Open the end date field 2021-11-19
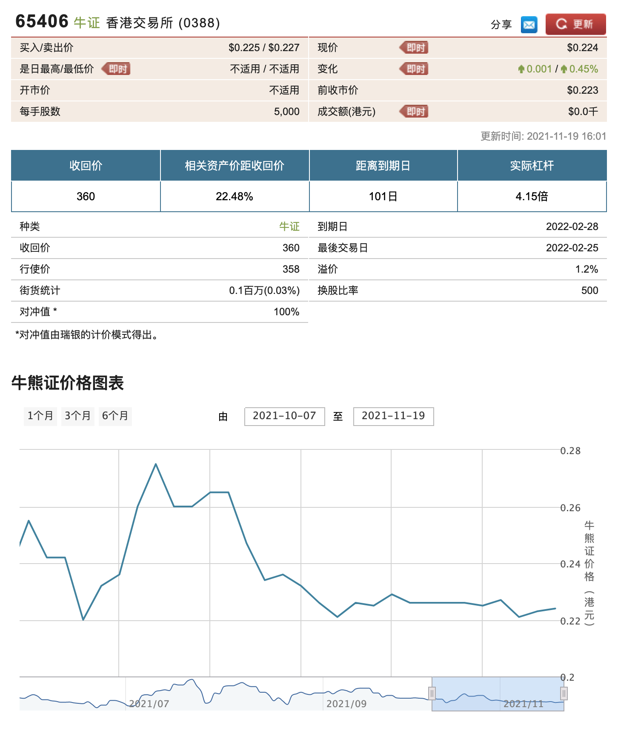This screenshot has width=618, height=731. 393,416
